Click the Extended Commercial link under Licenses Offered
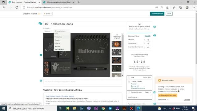The width and height of the screenshot is (197, 111). click(x=138, y=88)
